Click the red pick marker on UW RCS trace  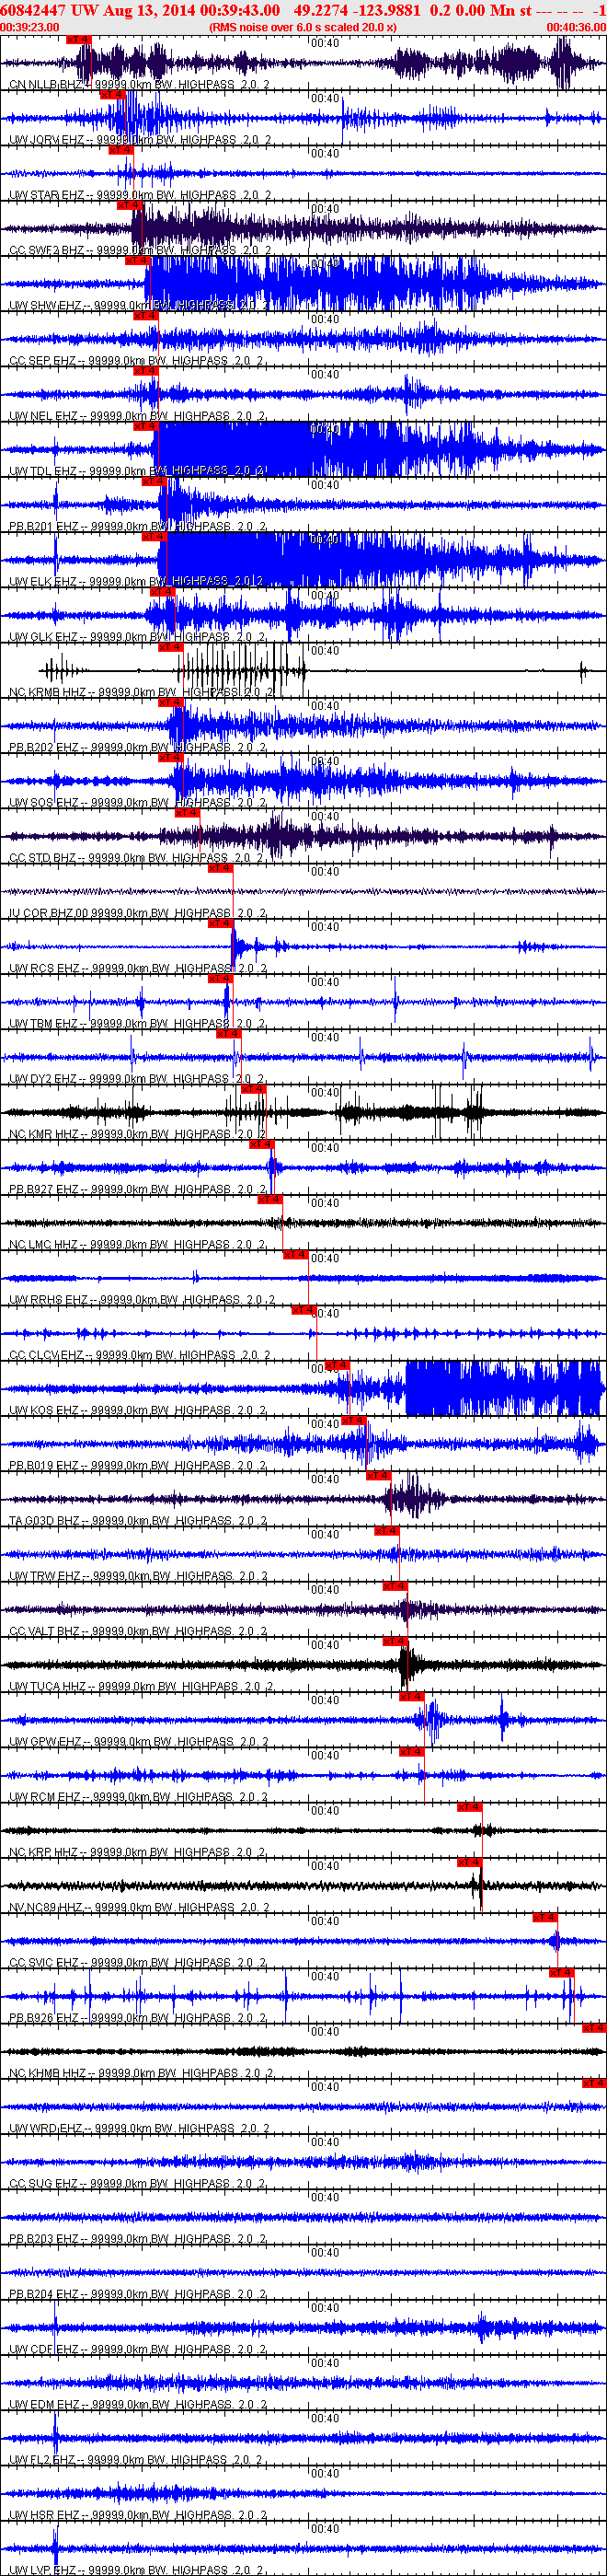[220, 923]
